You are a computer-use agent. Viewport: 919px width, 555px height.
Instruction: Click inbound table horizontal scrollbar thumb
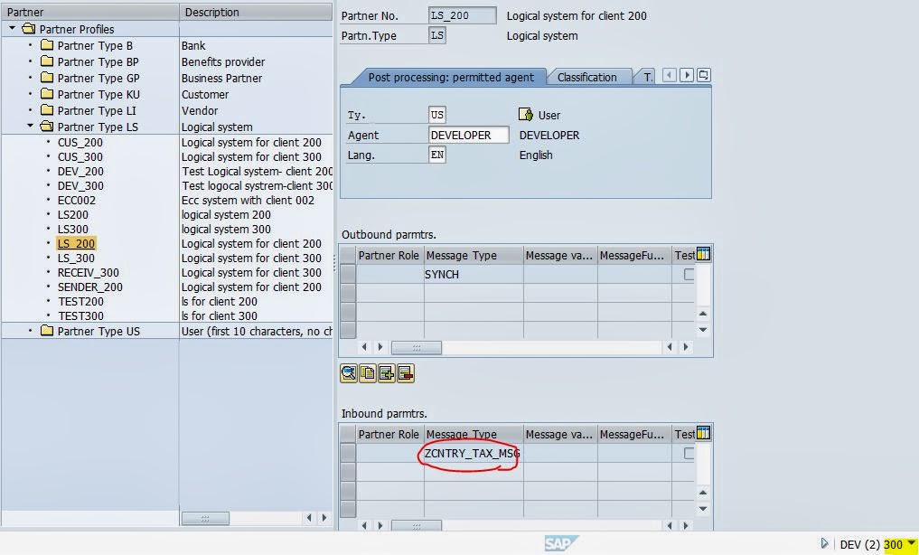click(x=417, y=526)
